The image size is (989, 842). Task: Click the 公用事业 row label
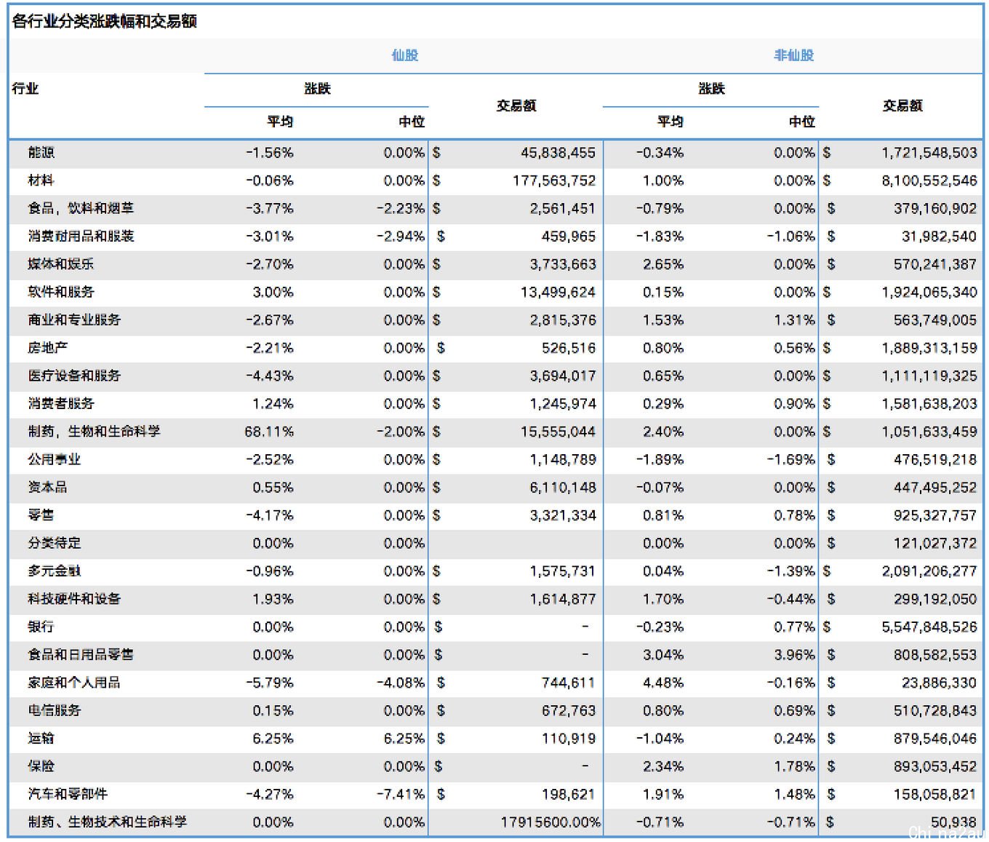54,460
